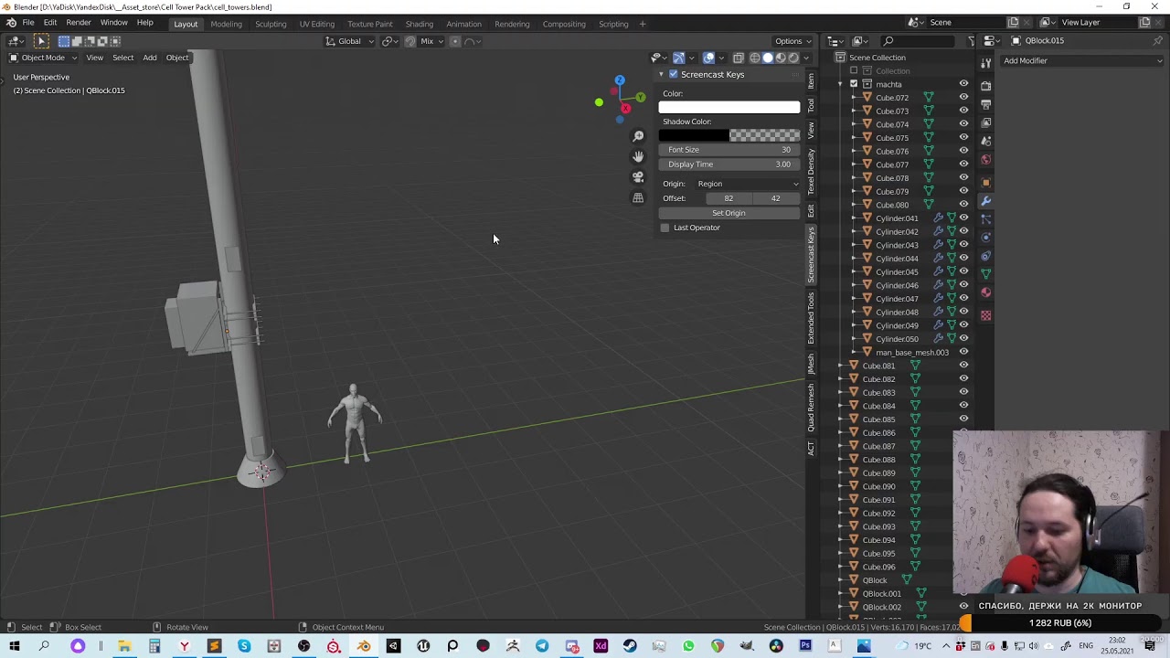Hide Cylinder.041 with its eye icon

[963, 218]
